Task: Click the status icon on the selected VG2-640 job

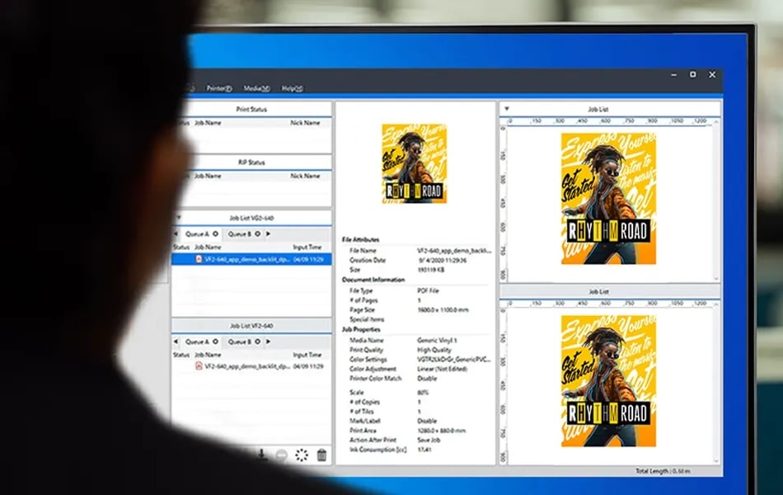Action: pos(199,259)
